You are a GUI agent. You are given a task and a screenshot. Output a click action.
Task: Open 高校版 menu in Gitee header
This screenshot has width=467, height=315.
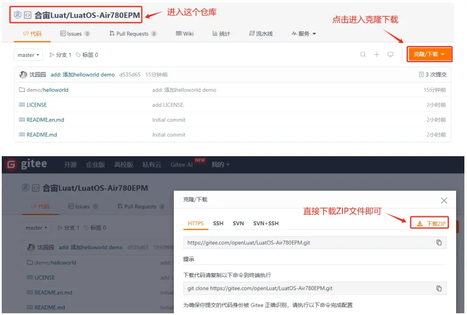(x=124, y=164)
